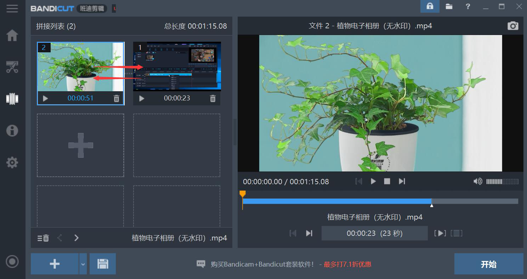Open Settings with the sidebar gear icon
This screenshot has width=527, height=279.
click(x=12, y=163)
